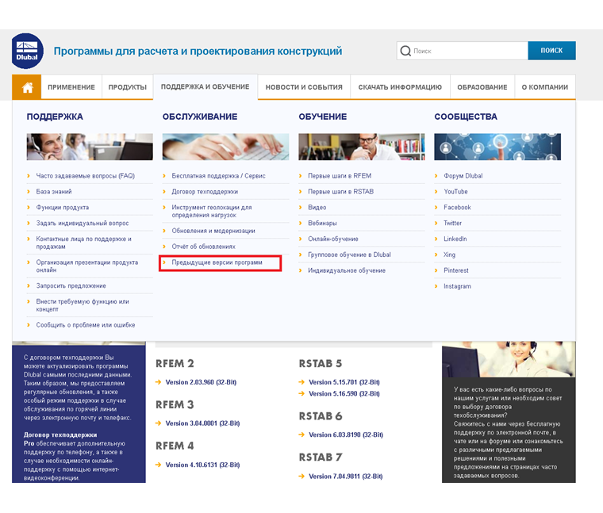Open the LinkedIn community link

coord(455,239)
